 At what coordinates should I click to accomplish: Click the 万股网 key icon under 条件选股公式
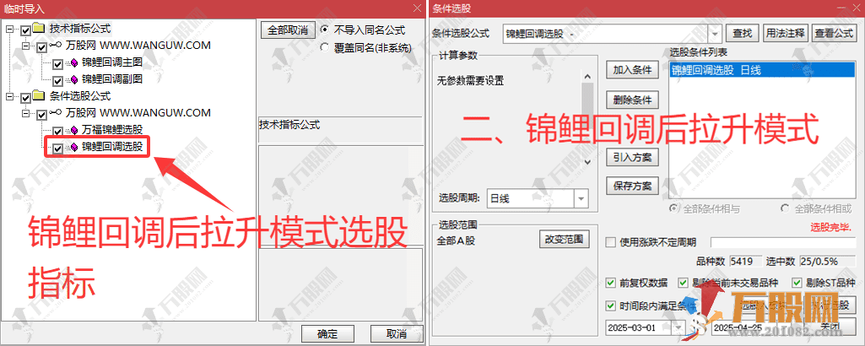(x=55, y=114)
